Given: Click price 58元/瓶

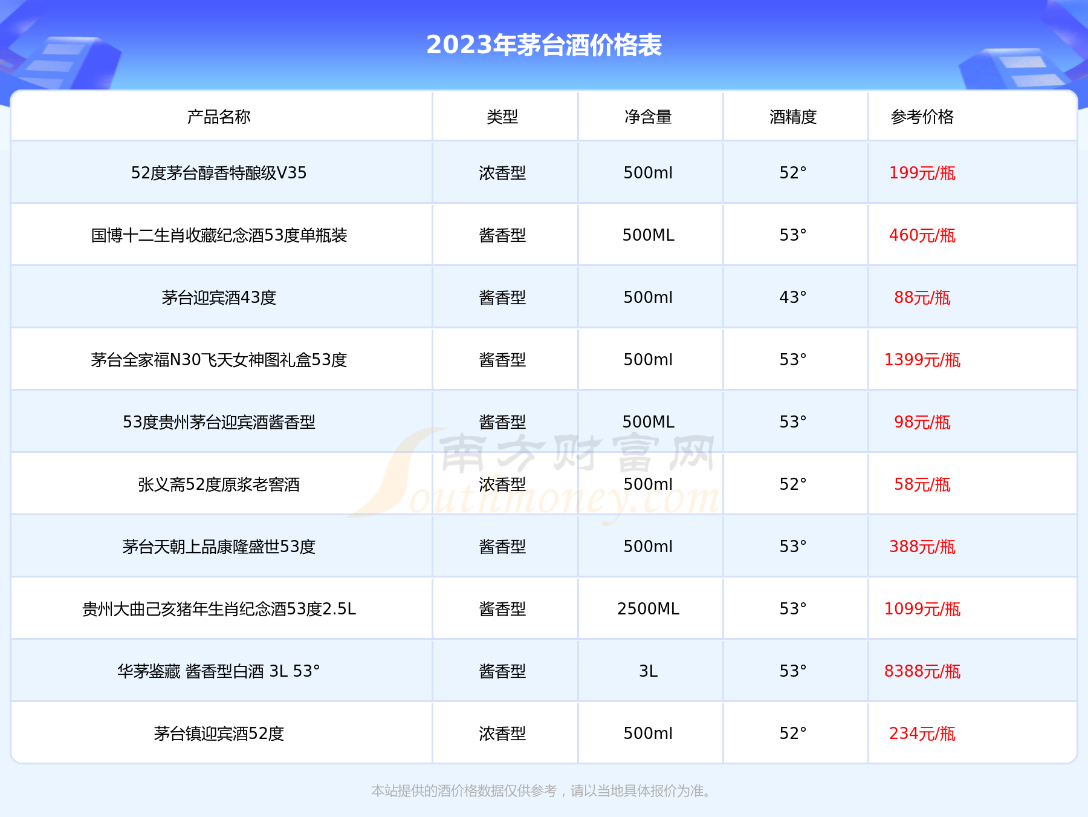Looking at the screenshot, I should (x=922, y=484).
